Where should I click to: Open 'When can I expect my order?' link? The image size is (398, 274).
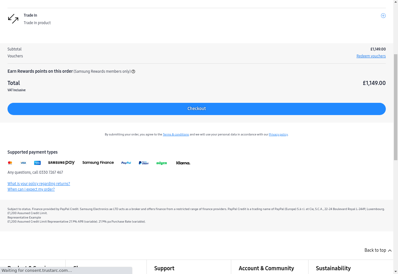click(31, 189)
